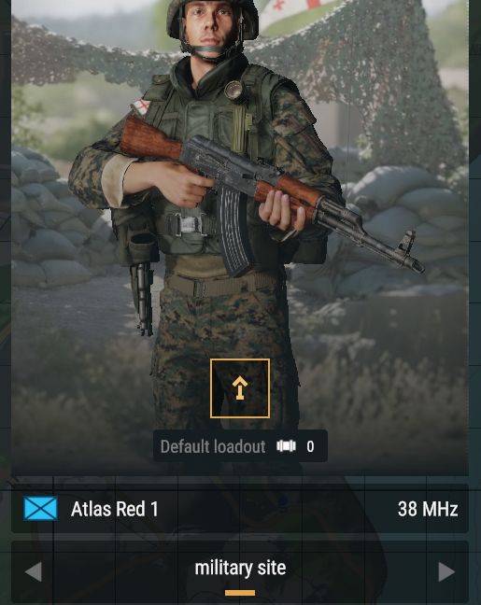Viewport: 481px width, 605px height.
Task: Click the Default loadout label
Action: 213,446
